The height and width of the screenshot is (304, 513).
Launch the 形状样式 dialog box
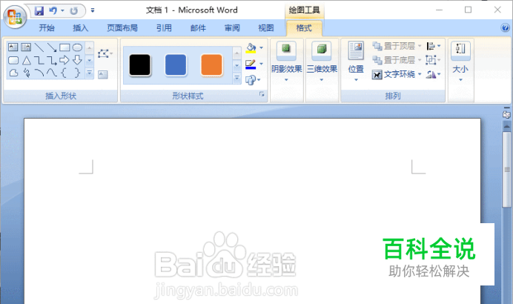(262, 95)
